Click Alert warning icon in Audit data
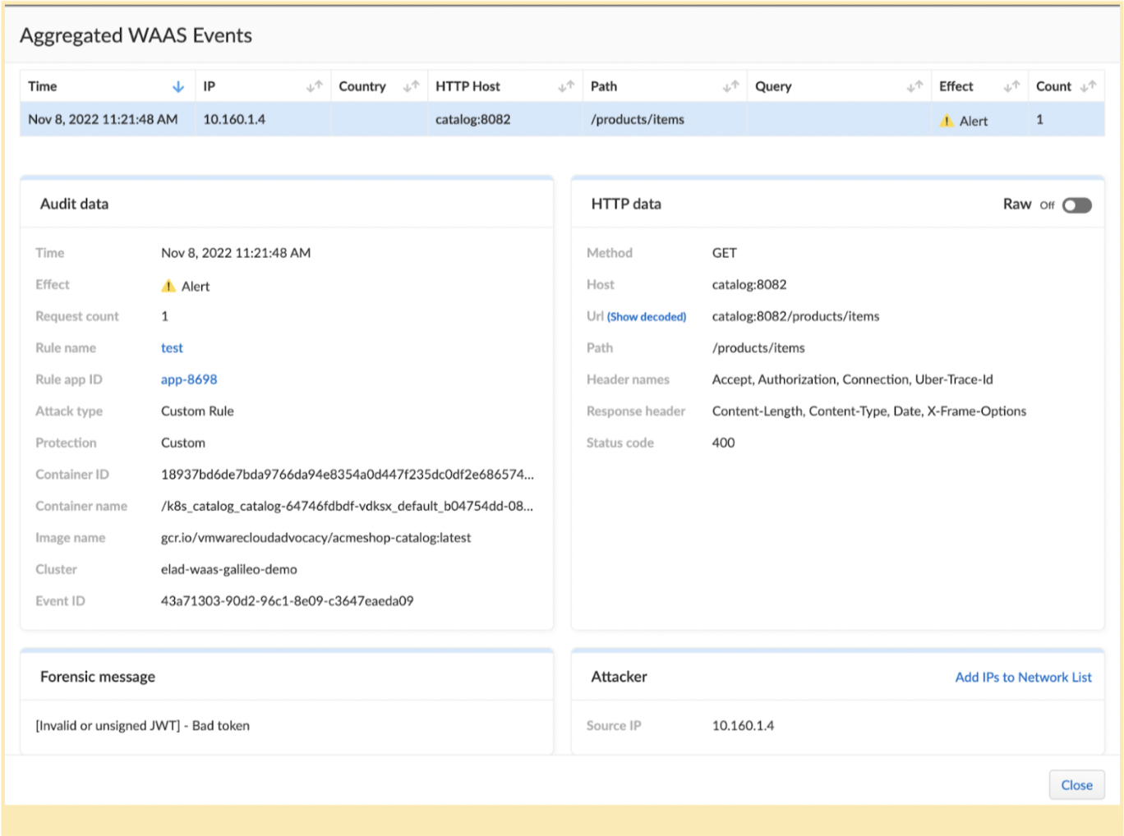 pyautogui.click(x=168, y=286)
